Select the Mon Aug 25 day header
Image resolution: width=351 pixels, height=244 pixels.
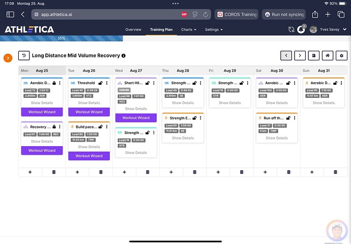(x=42, y=71)
